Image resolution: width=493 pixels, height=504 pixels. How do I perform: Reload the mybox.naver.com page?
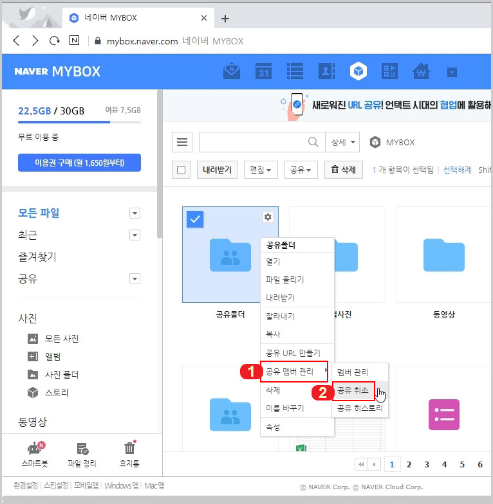54,41
